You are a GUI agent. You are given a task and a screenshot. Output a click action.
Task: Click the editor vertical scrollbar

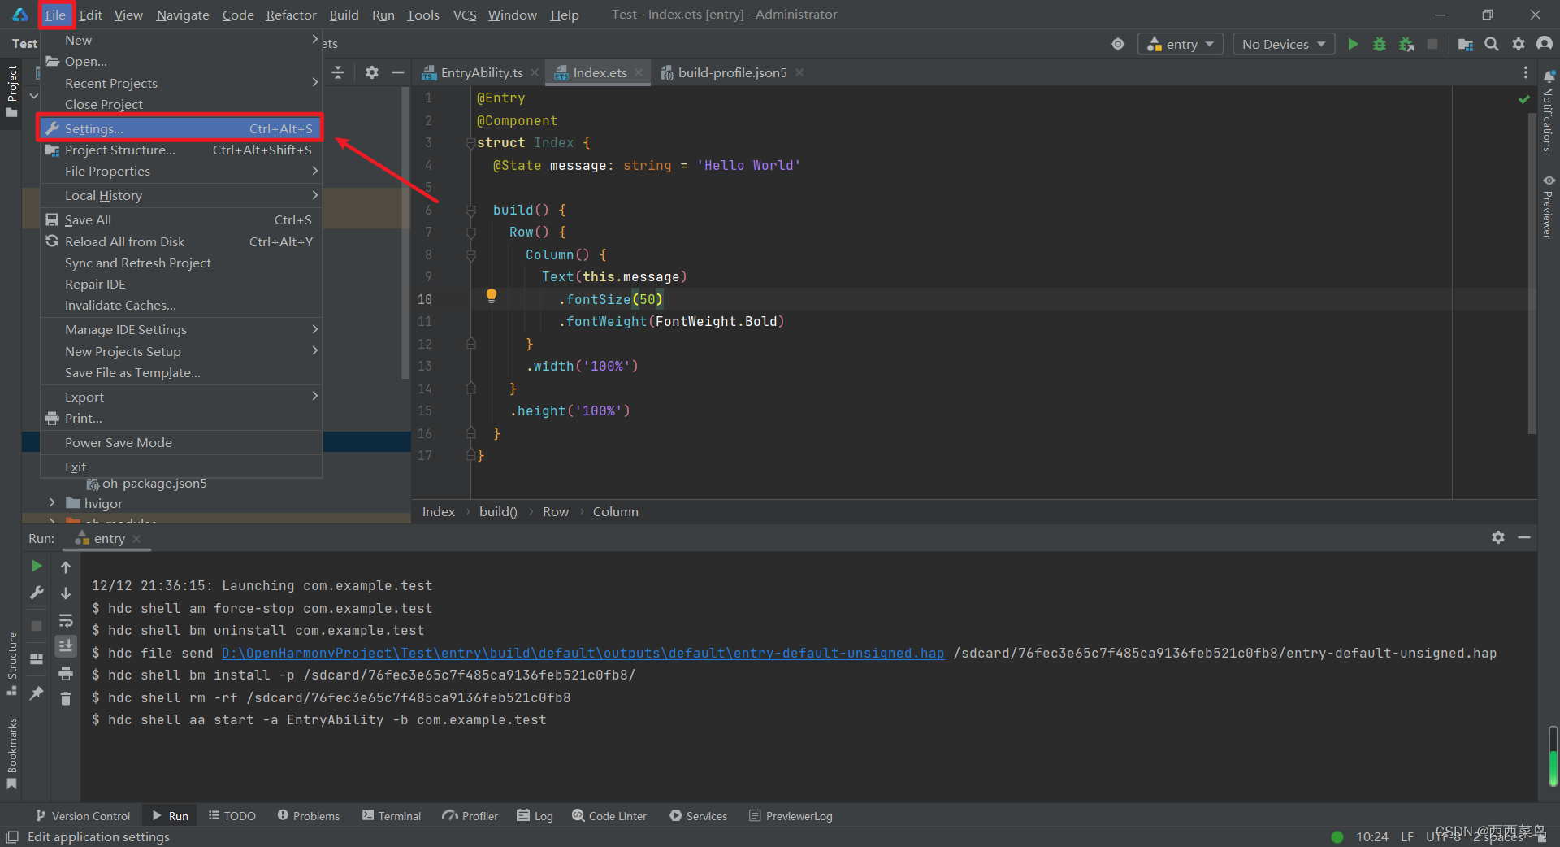point(1532,272)
